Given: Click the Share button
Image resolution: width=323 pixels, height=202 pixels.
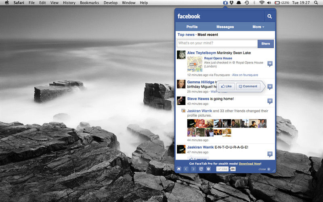Looking at the screenshot, I should coord(266,44).
